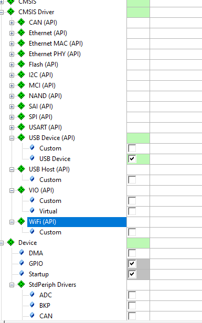Expand the Flash (API) tree node
This screenshot has width=202, height=323.
point(12,64)
